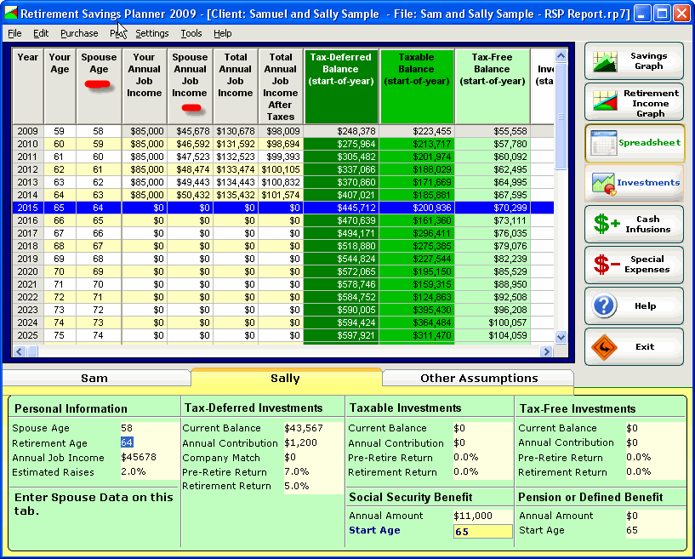Open the Settings menu
This screenshot has height=559, width=695.
click(152, 33)
